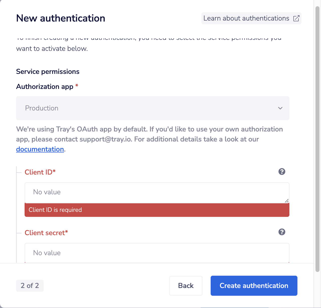The width and height of the screenshot is (321, 308).
Task: Click the resize handle on the Client ID field
Action: (x=287, y=201)
